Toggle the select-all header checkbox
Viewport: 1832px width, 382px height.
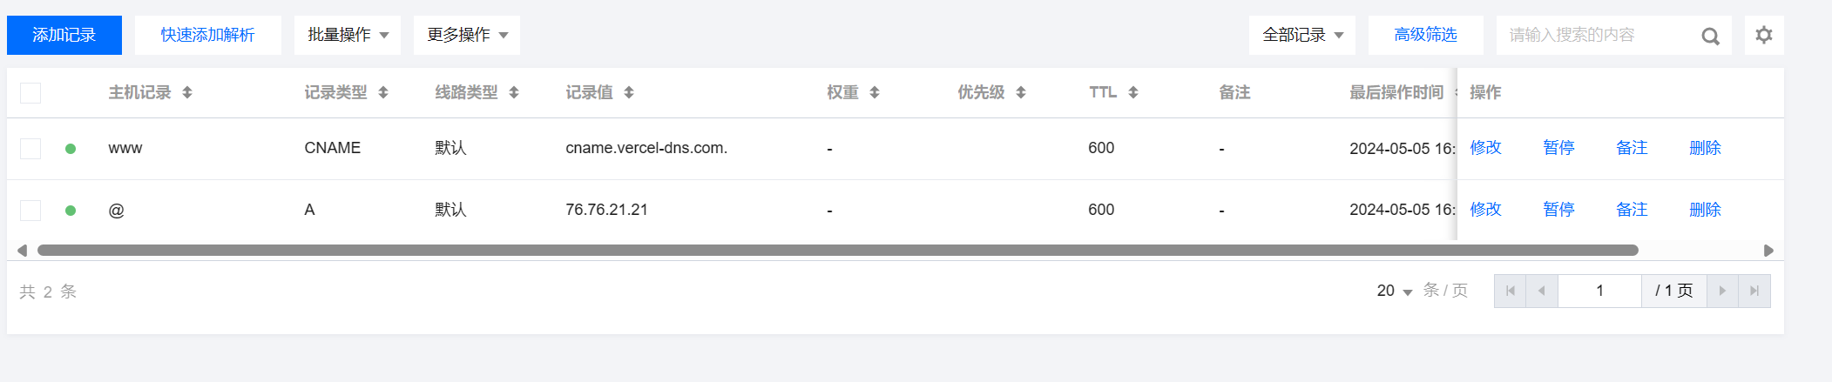click(x=30, y=93)
